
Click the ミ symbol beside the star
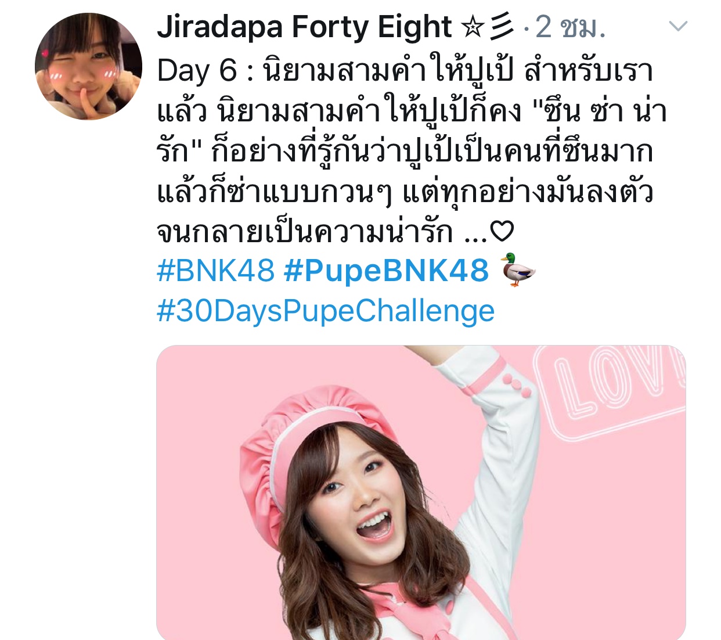[x=502, y=27]
